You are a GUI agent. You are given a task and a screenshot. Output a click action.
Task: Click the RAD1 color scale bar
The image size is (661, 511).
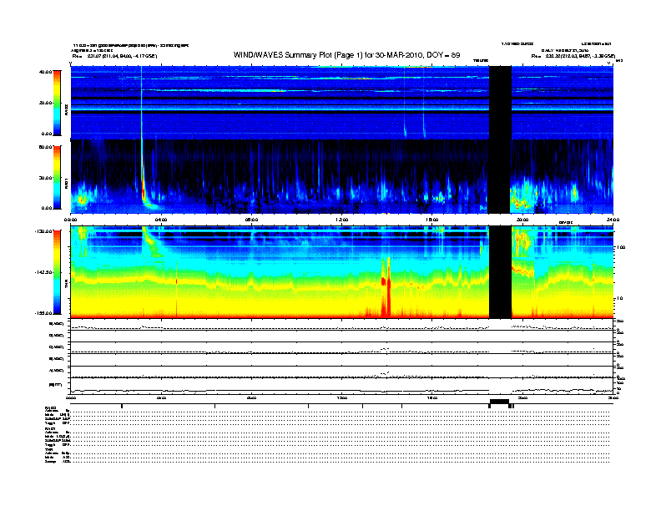point(57,177)
